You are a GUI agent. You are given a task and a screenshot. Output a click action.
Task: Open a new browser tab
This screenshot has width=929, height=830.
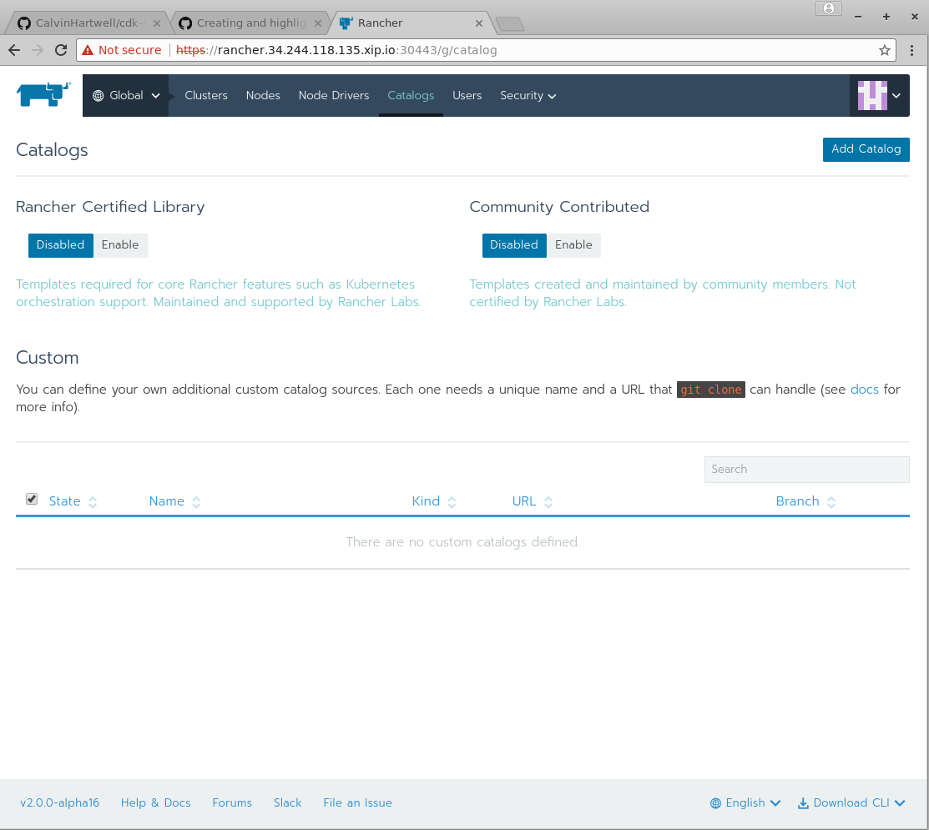tap(510, 23)
